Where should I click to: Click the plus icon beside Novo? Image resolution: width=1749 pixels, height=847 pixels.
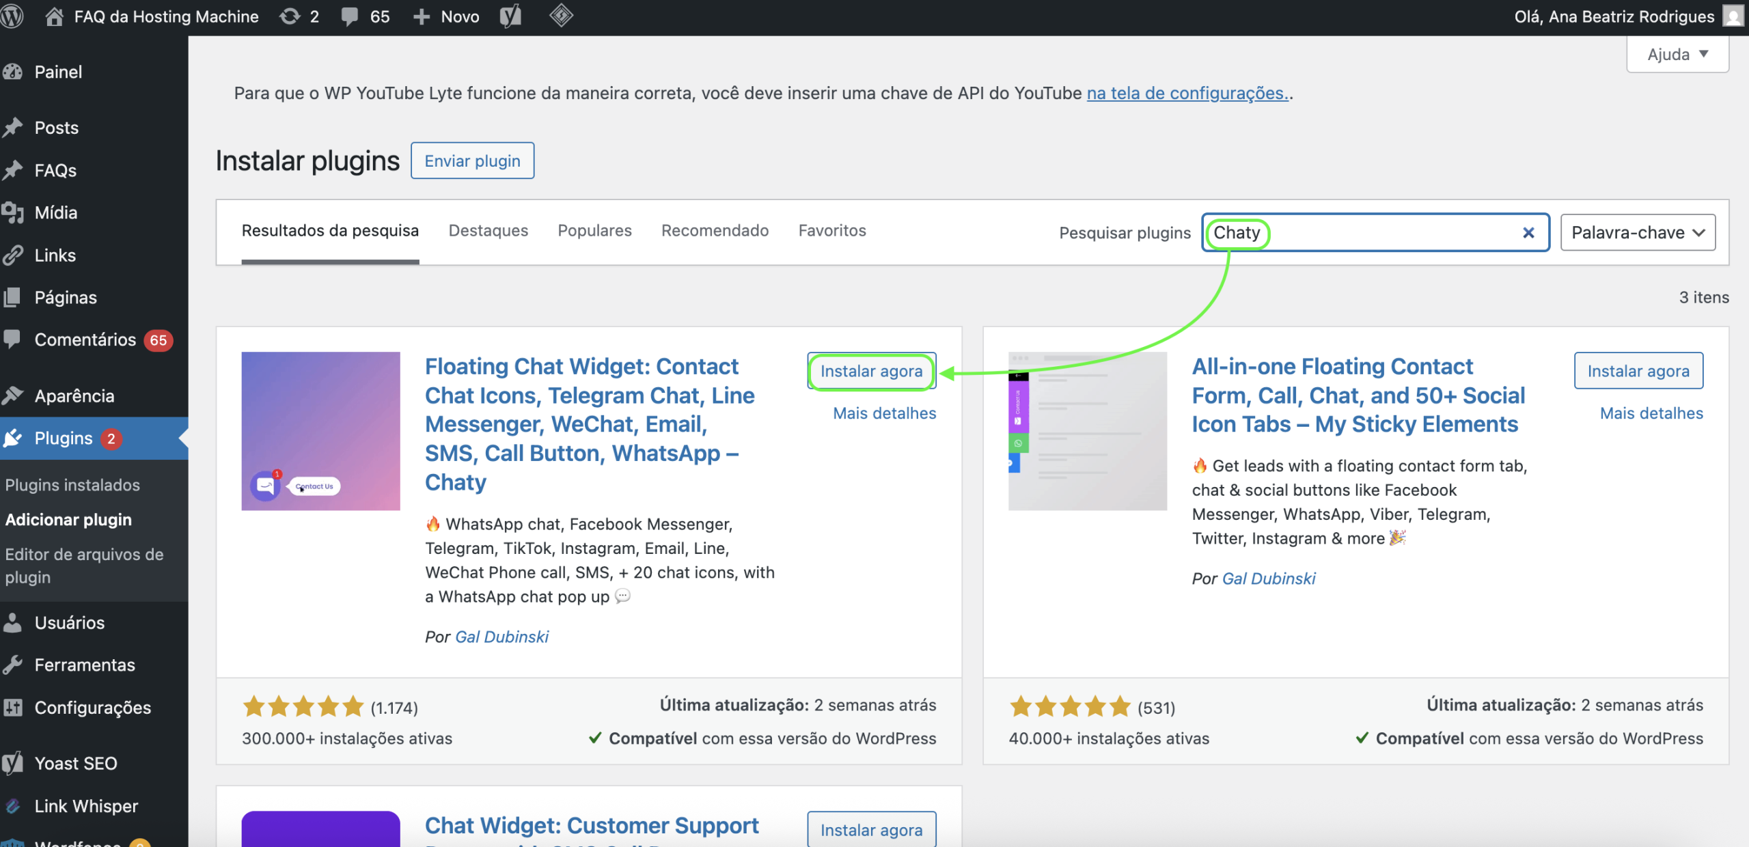click(x=422, y=16)
